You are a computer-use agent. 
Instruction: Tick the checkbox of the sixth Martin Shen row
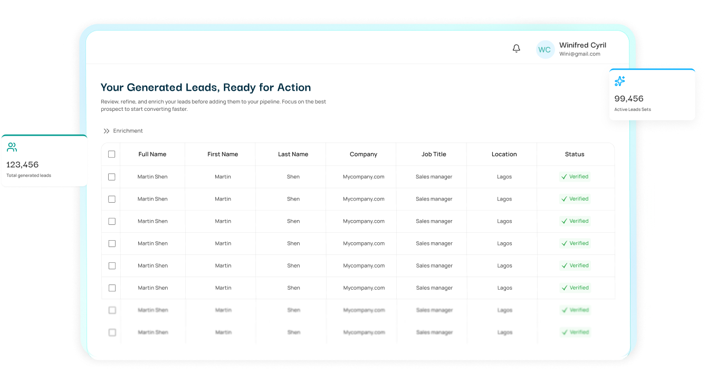click(111, 288)
